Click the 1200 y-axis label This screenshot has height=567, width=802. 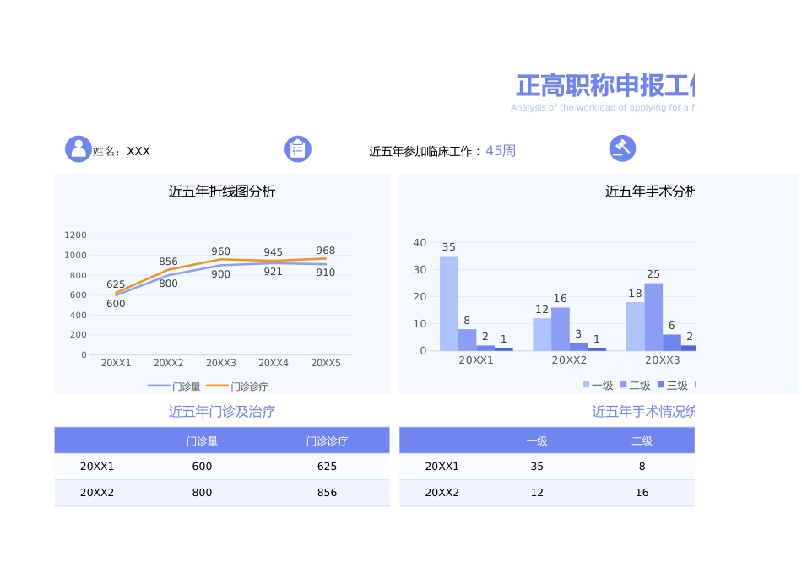75,235
